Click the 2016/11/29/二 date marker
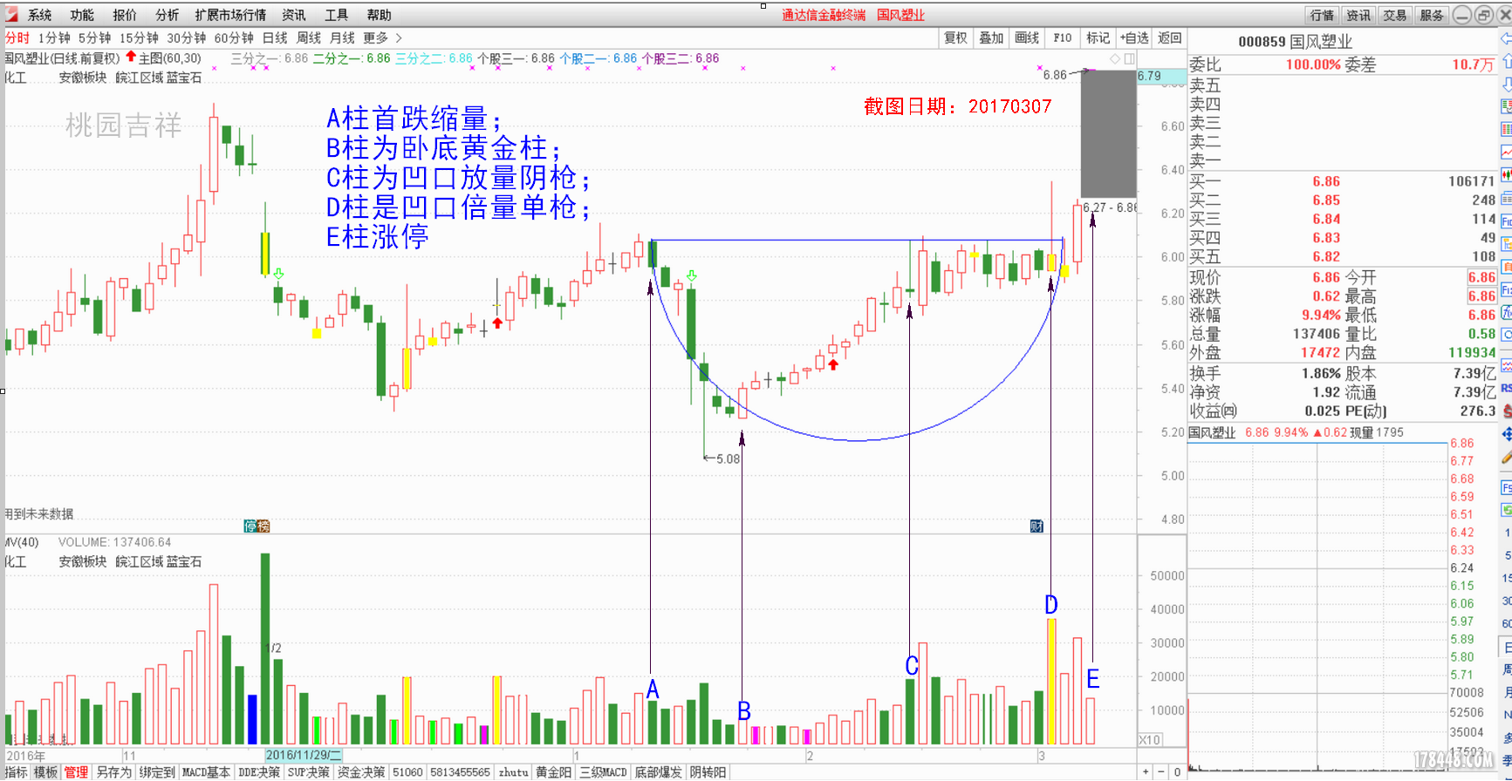The image size is (1512, 781). click(x=304, y=756)
